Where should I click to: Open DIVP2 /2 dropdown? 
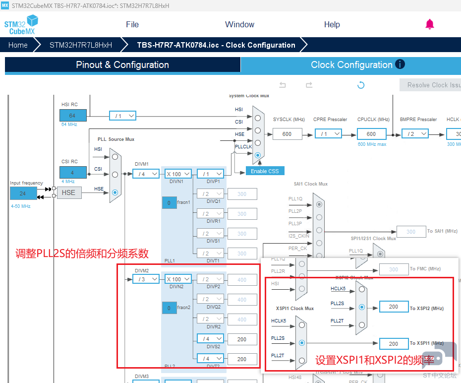[210, 279]
